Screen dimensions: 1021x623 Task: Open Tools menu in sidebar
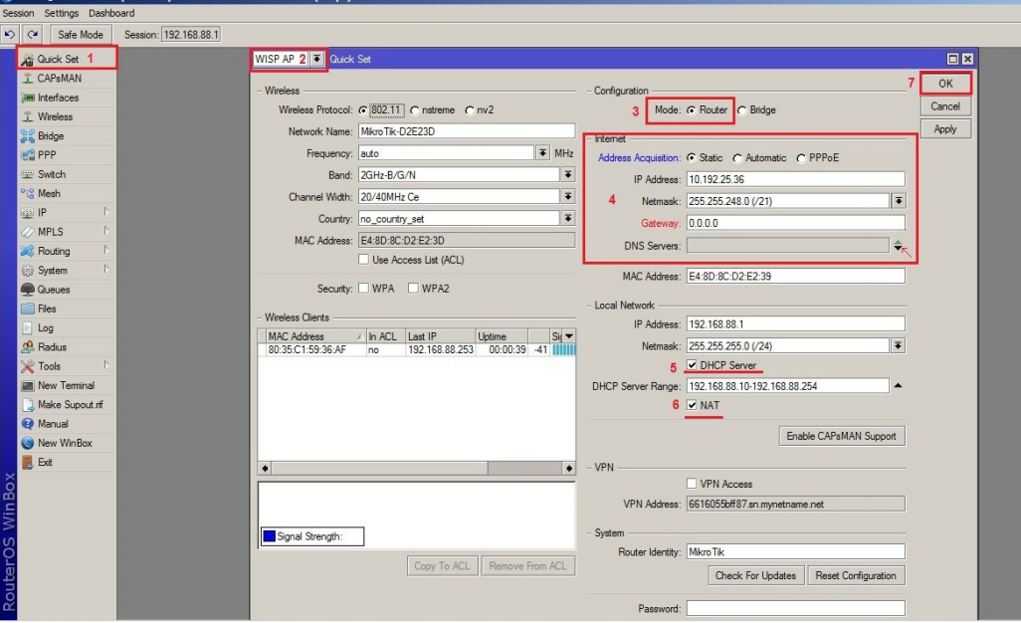click(x=67, y=366)
